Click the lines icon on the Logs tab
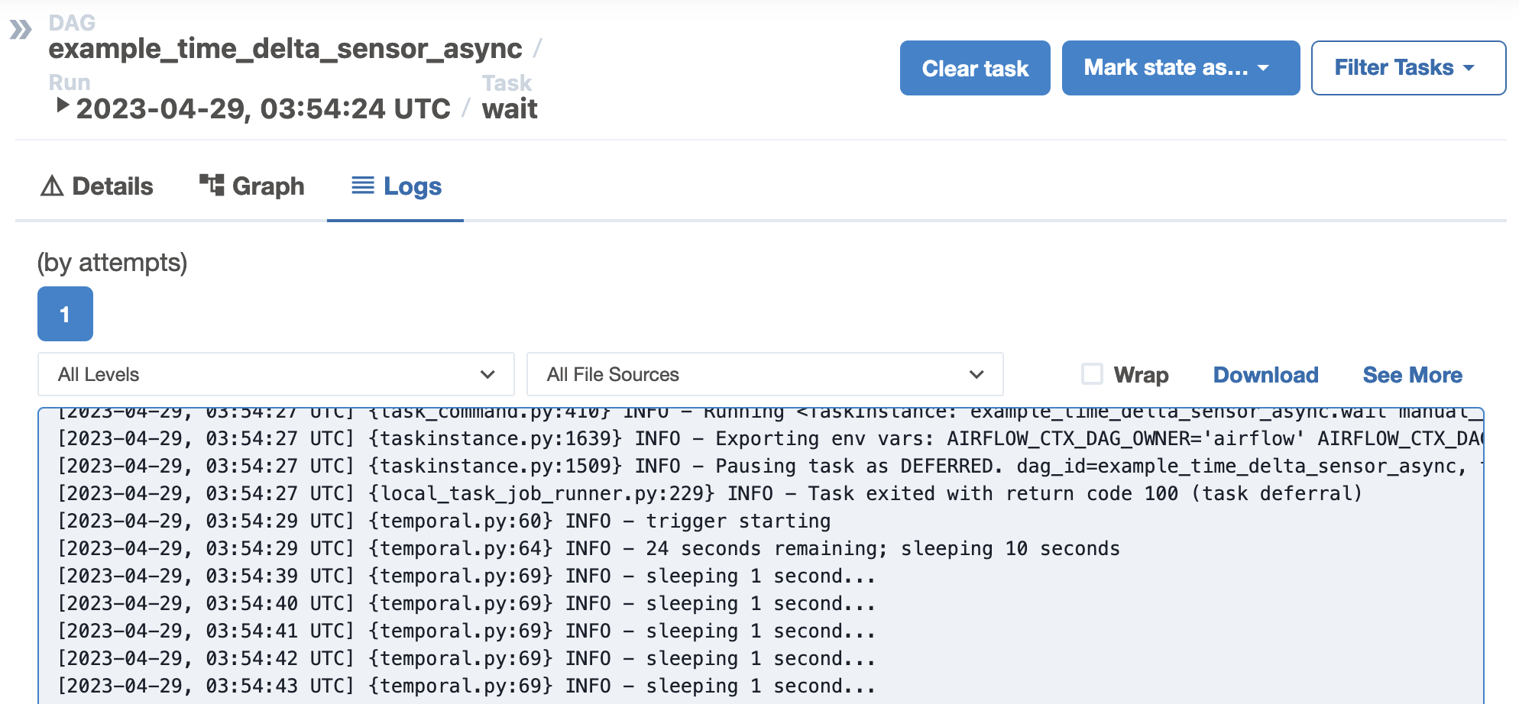 coord(363,185)
